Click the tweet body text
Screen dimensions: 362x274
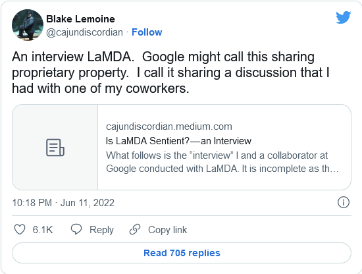[170, 72]
